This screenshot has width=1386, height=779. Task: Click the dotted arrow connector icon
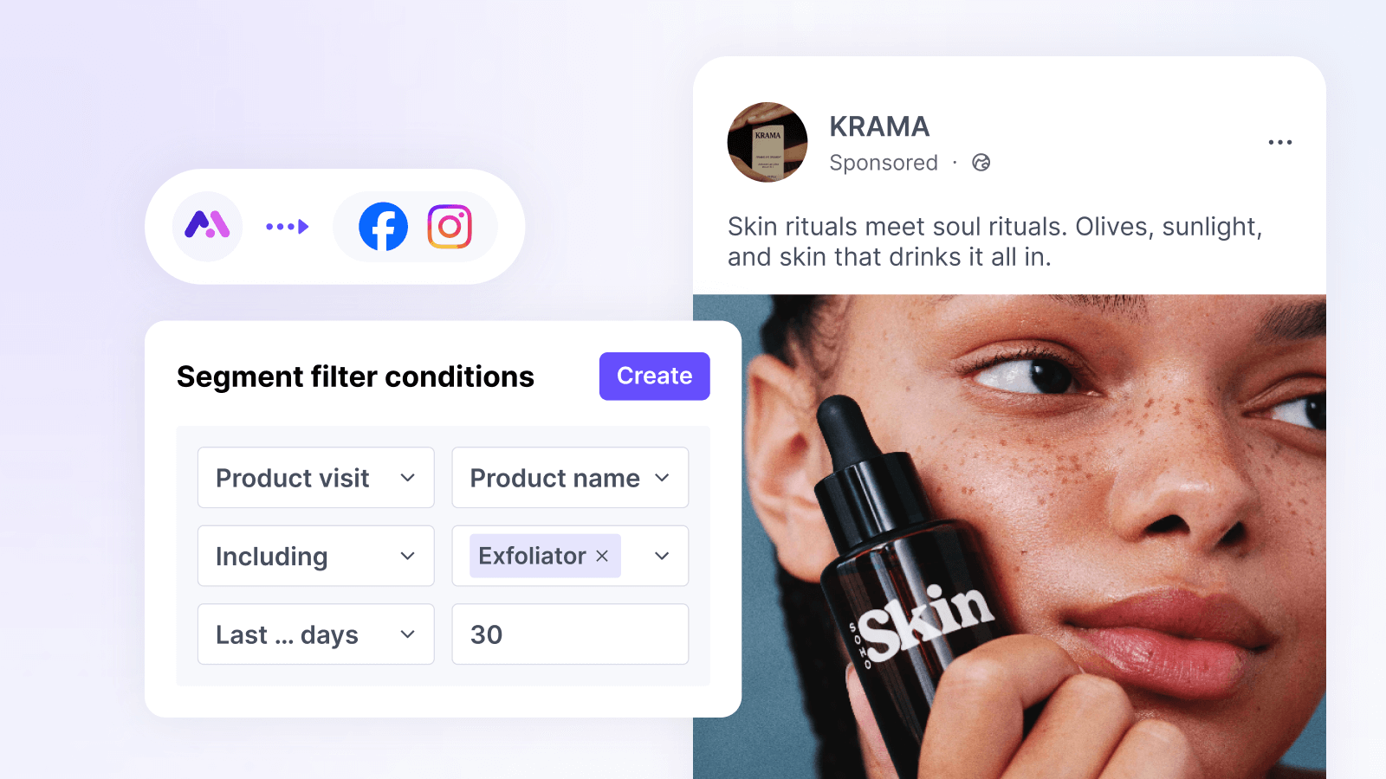[288, 227]
